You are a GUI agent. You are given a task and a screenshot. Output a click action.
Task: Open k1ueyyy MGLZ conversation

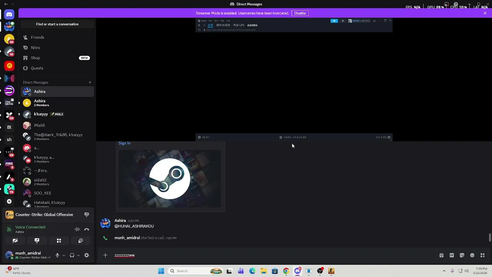click(57, 114)
